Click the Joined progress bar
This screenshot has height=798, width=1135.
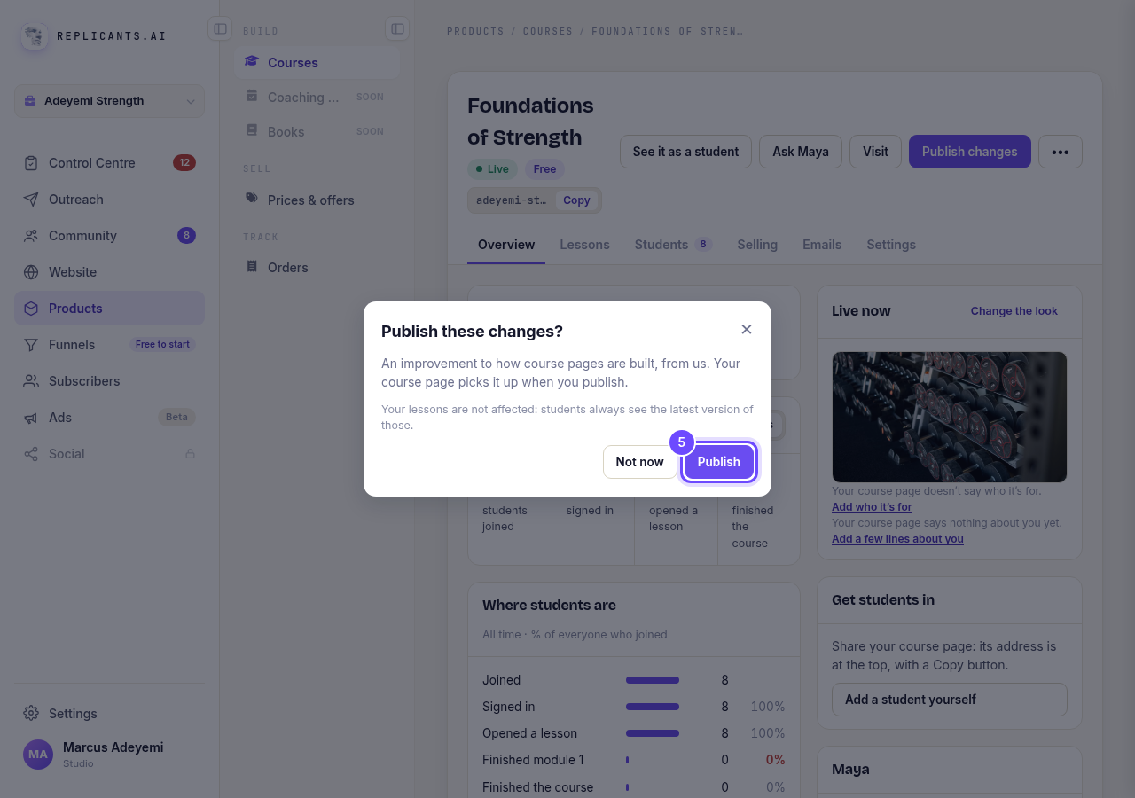click(653, 680)
